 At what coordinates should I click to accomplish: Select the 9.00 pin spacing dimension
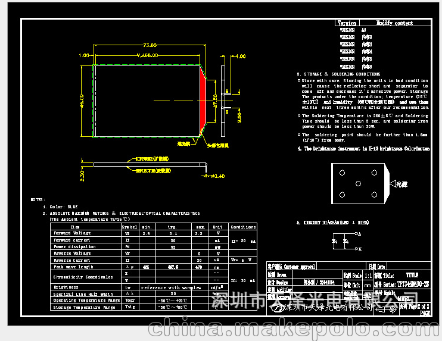(239, 118)
